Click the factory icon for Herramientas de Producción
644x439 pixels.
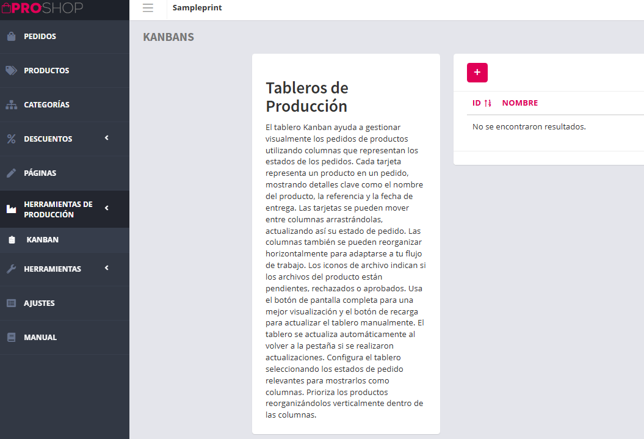tap(11, 209)
